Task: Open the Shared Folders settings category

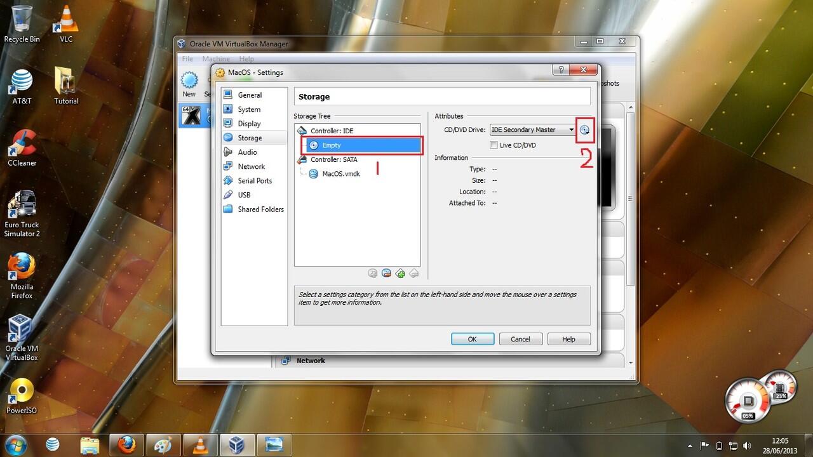Action: [254, 209]
